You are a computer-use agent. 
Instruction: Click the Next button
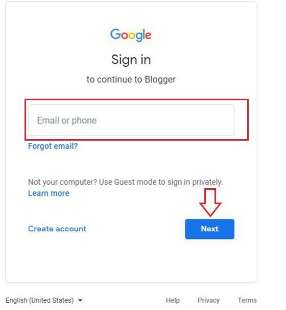(x=209, y=229)
